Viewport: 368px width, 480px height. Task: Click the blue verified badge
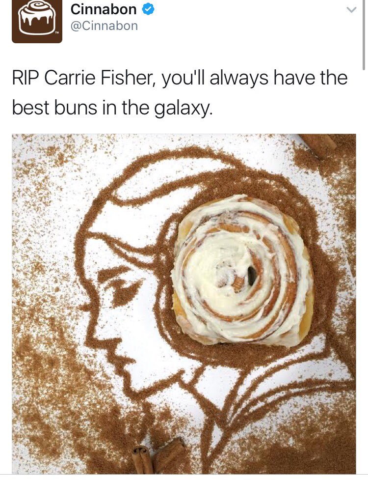(148, 9)
